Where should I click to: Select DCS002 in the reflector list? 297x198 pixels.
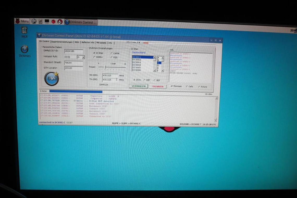point(143,60)
